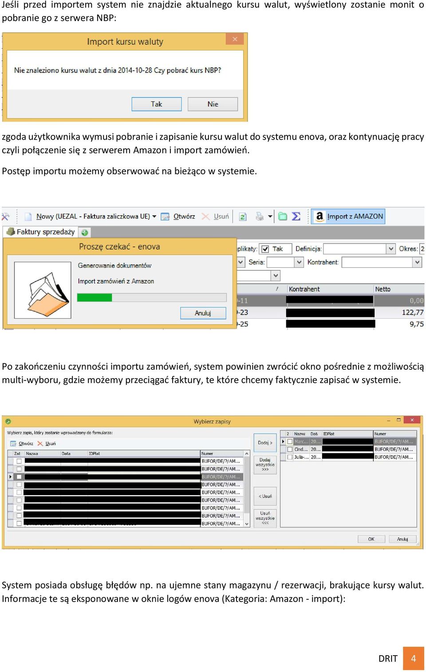The image size is (426, 672).
Task: Click OK in Wybierz zapisy window
Action: [x=371, y=539]
